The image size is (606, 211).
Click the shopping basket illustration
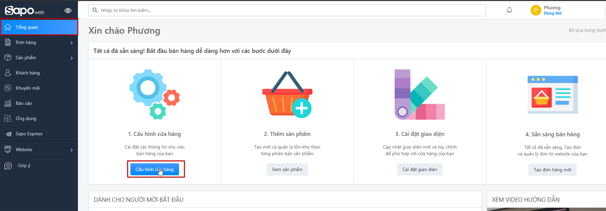click(287, 95)
